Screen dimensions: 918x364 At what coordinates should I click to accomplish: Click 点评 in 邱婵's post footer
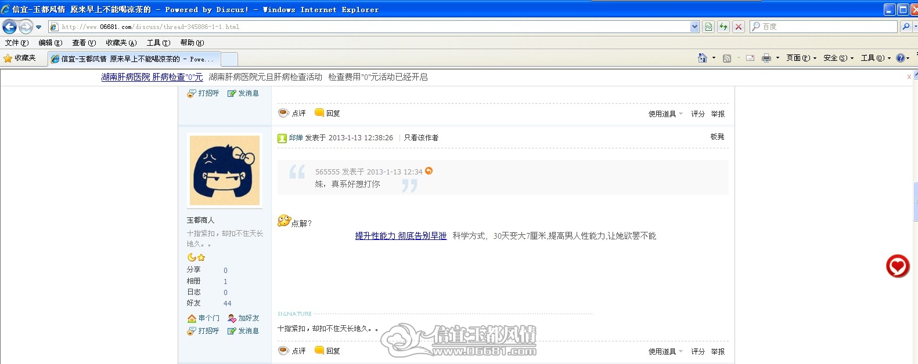click(x=292, y=351)
